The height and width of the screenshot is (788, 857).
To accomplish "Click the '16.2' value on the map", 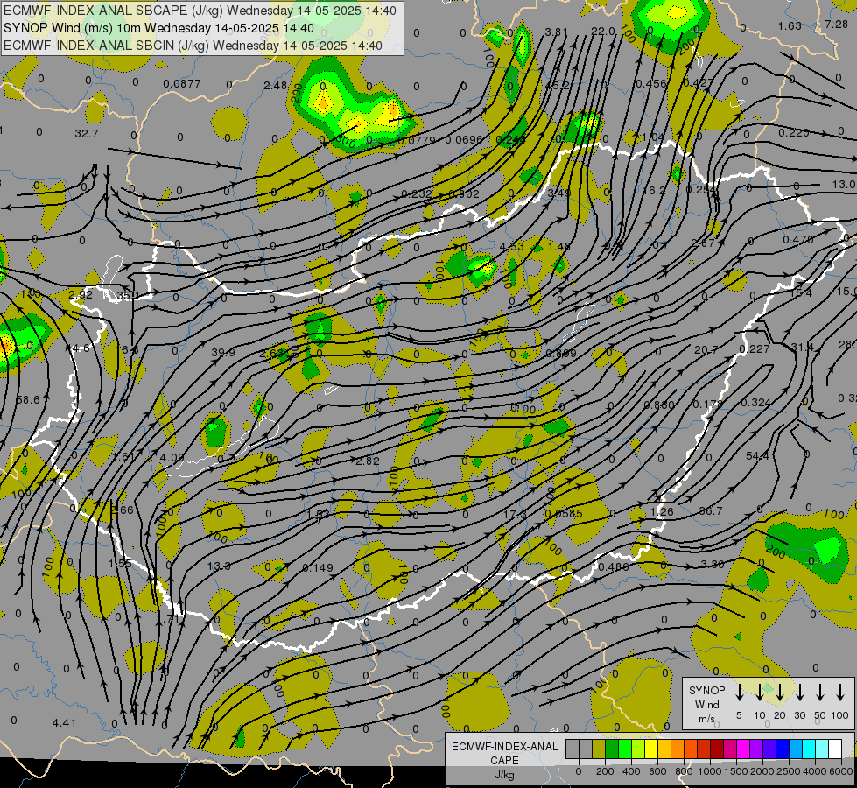I will pos(654,190).
